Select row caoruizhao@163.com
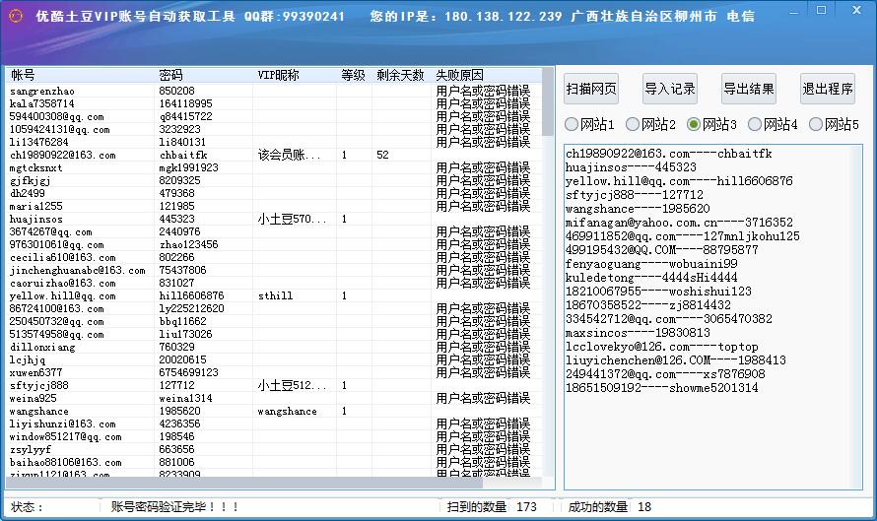877x521 pixels. click(274, 283)
